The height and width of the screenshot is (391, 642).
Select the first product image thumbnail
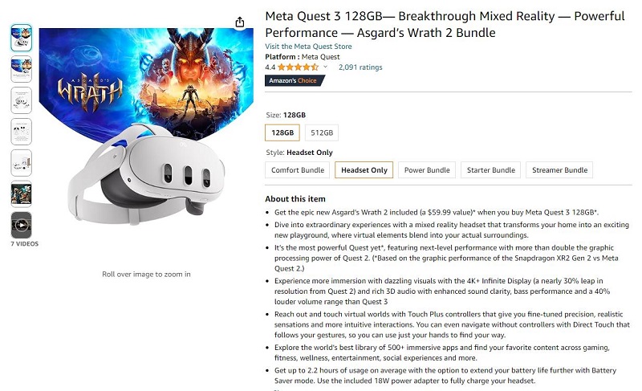(22, 38)
